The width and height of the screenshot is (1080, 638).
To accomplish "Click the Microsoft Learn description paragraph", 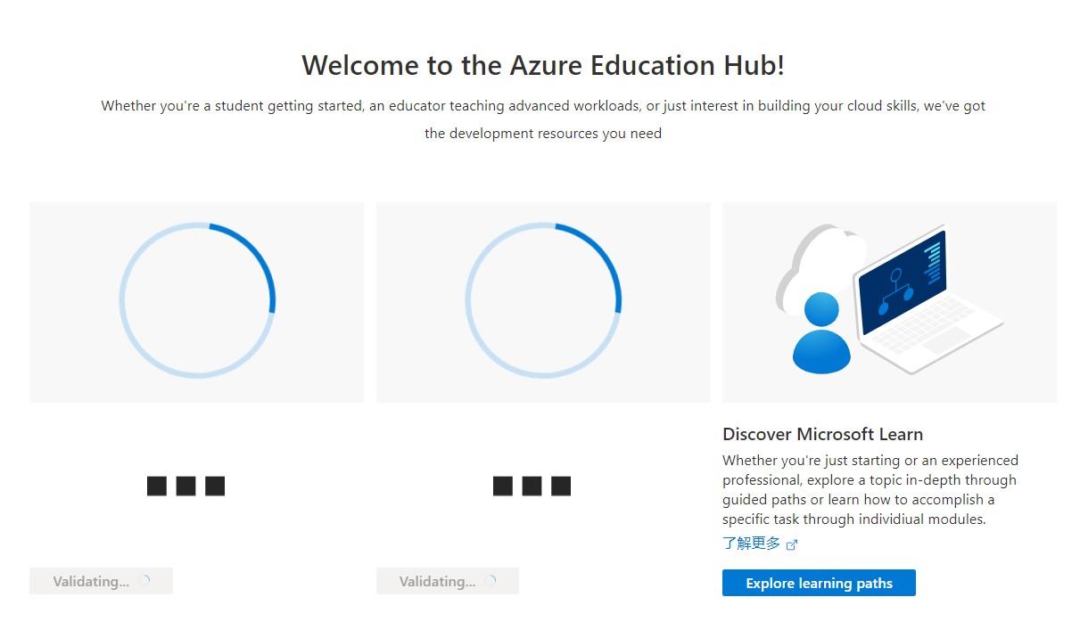I will tap(870, 489).
